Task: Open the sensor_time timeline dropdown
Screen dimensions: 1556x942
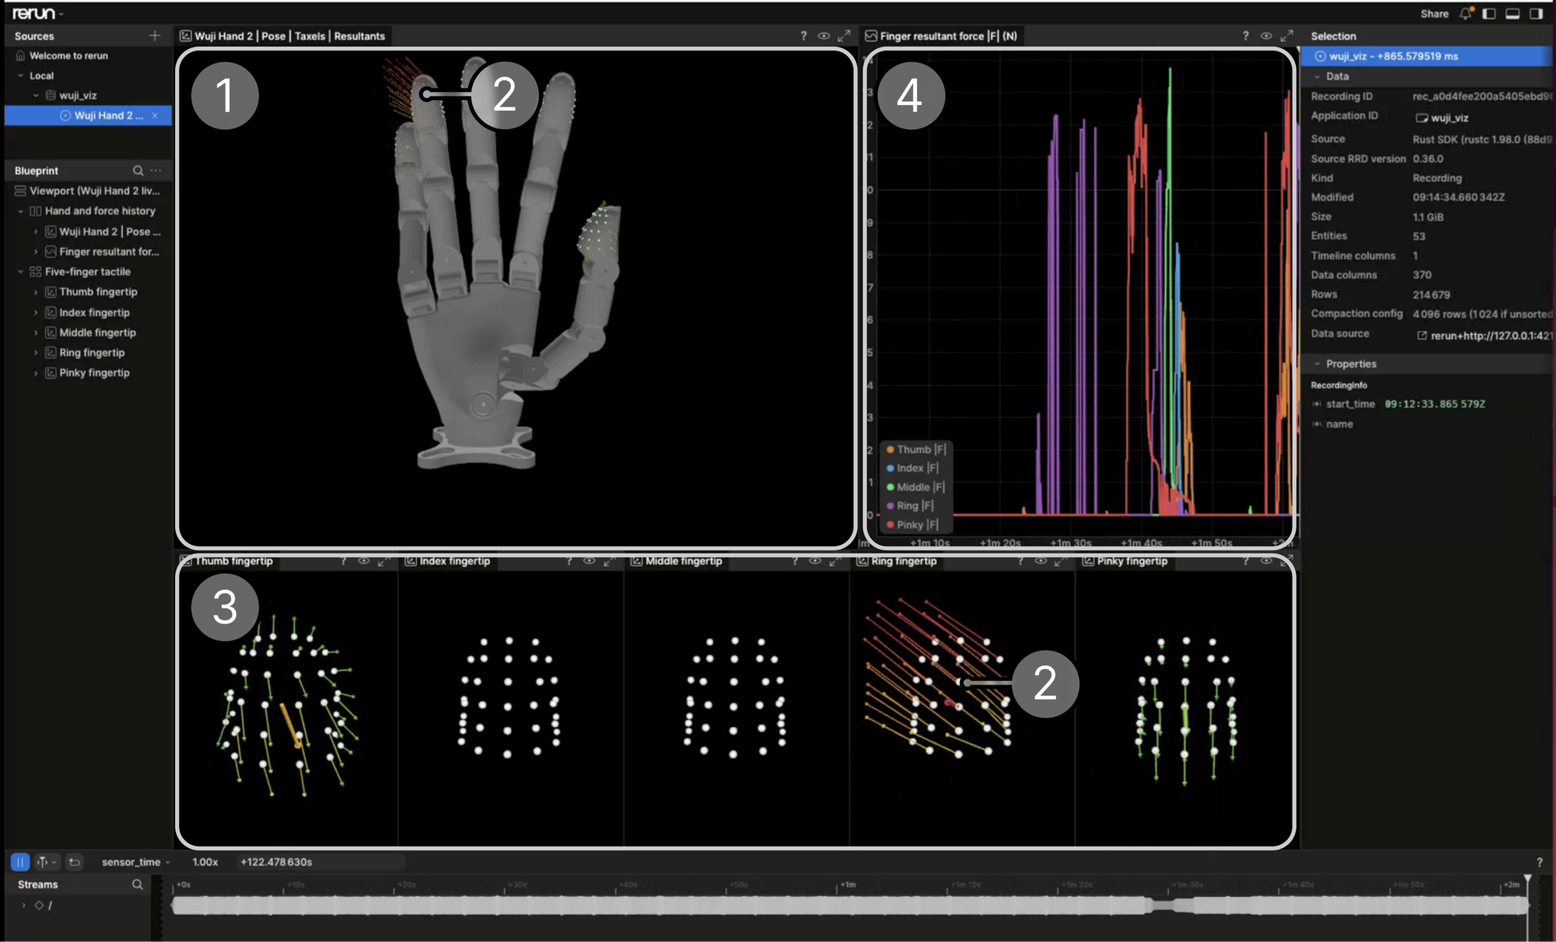Action: coord(136,863)
